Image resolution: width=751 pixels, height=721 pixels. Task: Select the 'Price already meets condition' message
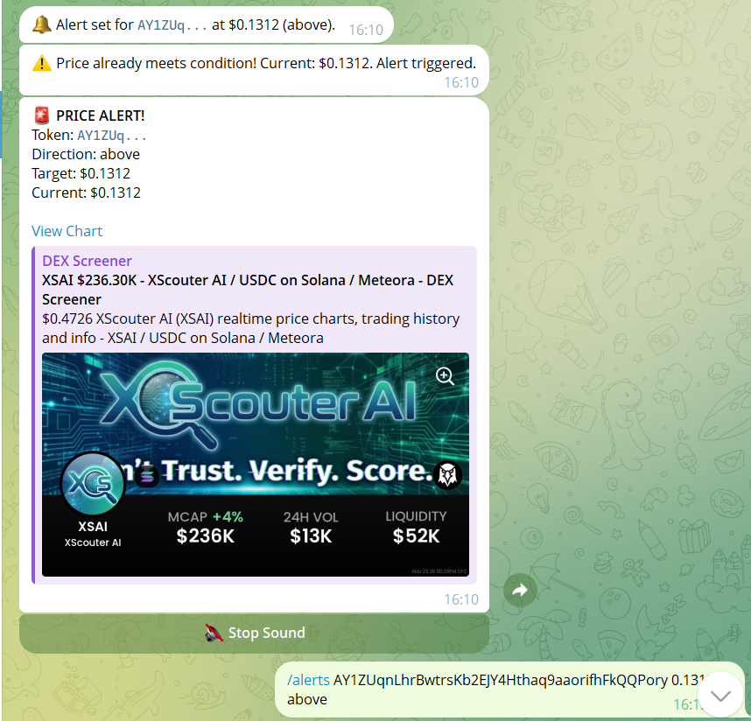tap(254, 70)
